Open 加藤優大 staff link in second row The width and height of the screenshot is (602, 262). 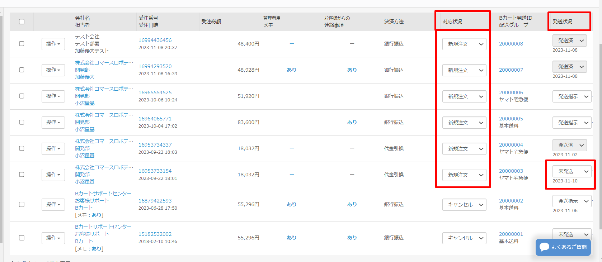(x=85, y=77)
